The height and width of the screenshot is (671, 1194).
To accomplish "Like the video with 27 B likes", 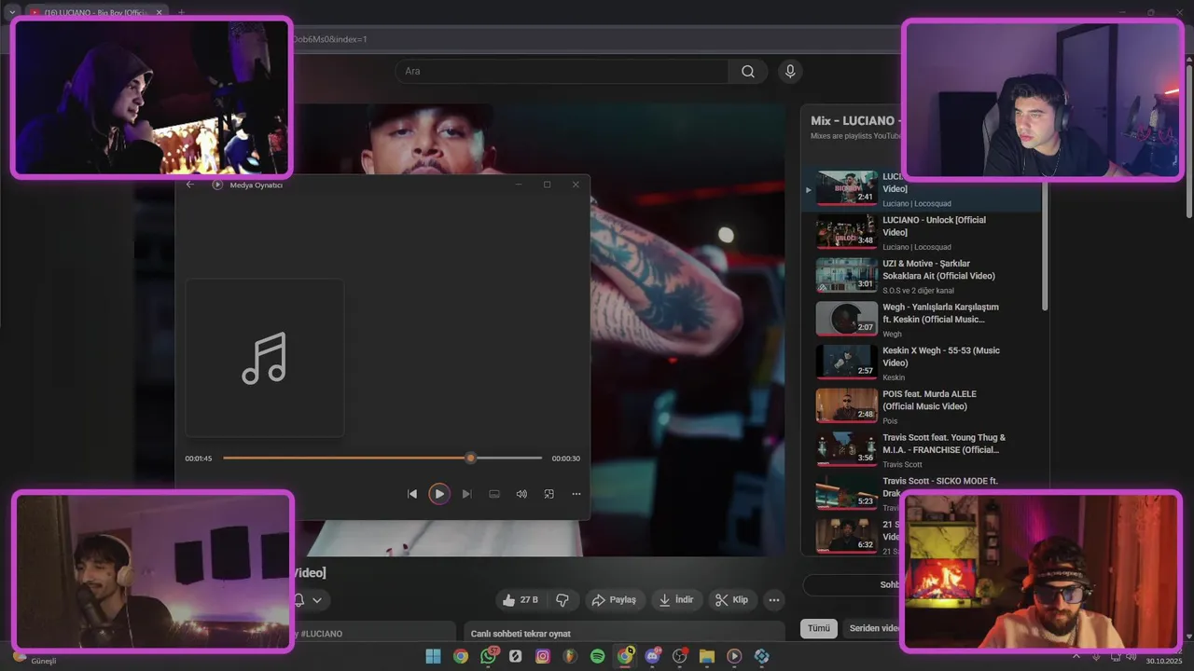I will [521, 600].
